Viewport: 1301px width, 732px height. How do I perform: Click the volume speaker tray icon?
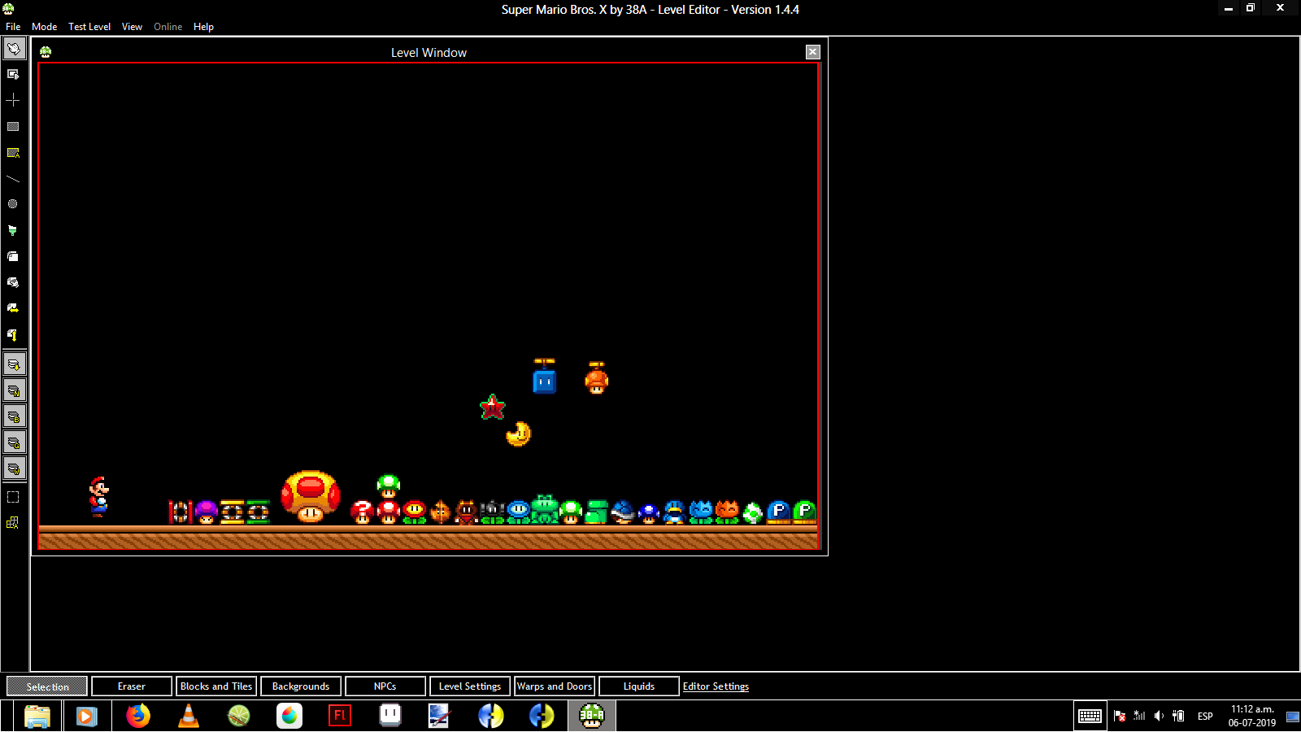point(1159,716)
